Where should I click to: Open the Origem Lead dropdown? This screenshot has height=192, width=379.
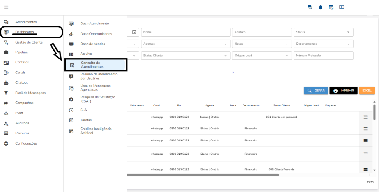click(262, 56)
